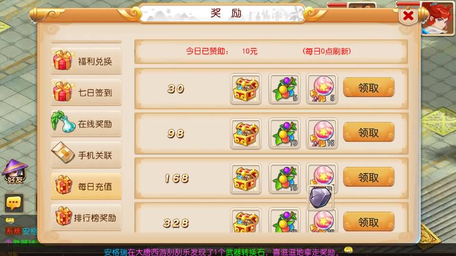Viewport: 456px width, 256px height.
Task: Open the 排行榜奖励 tab
Action: [86, 218]
